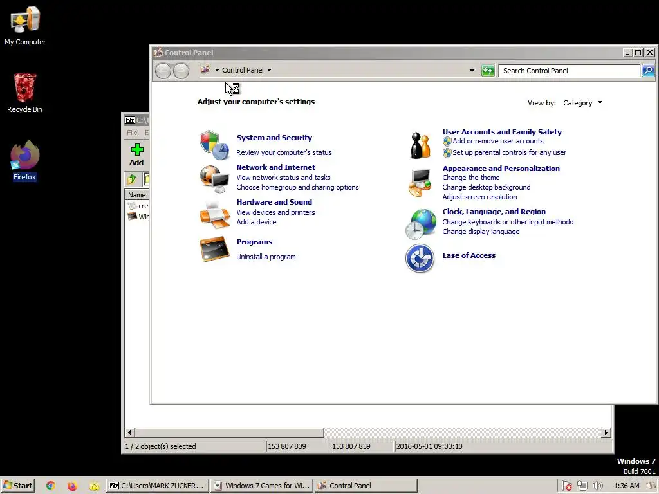Open Ease of Access heading link

469,255
